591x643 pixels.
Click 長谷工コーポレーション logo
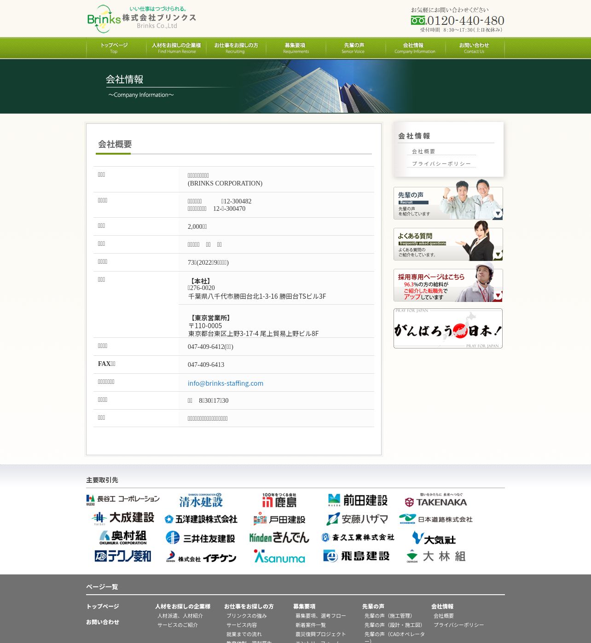click(x=123, y=500)
